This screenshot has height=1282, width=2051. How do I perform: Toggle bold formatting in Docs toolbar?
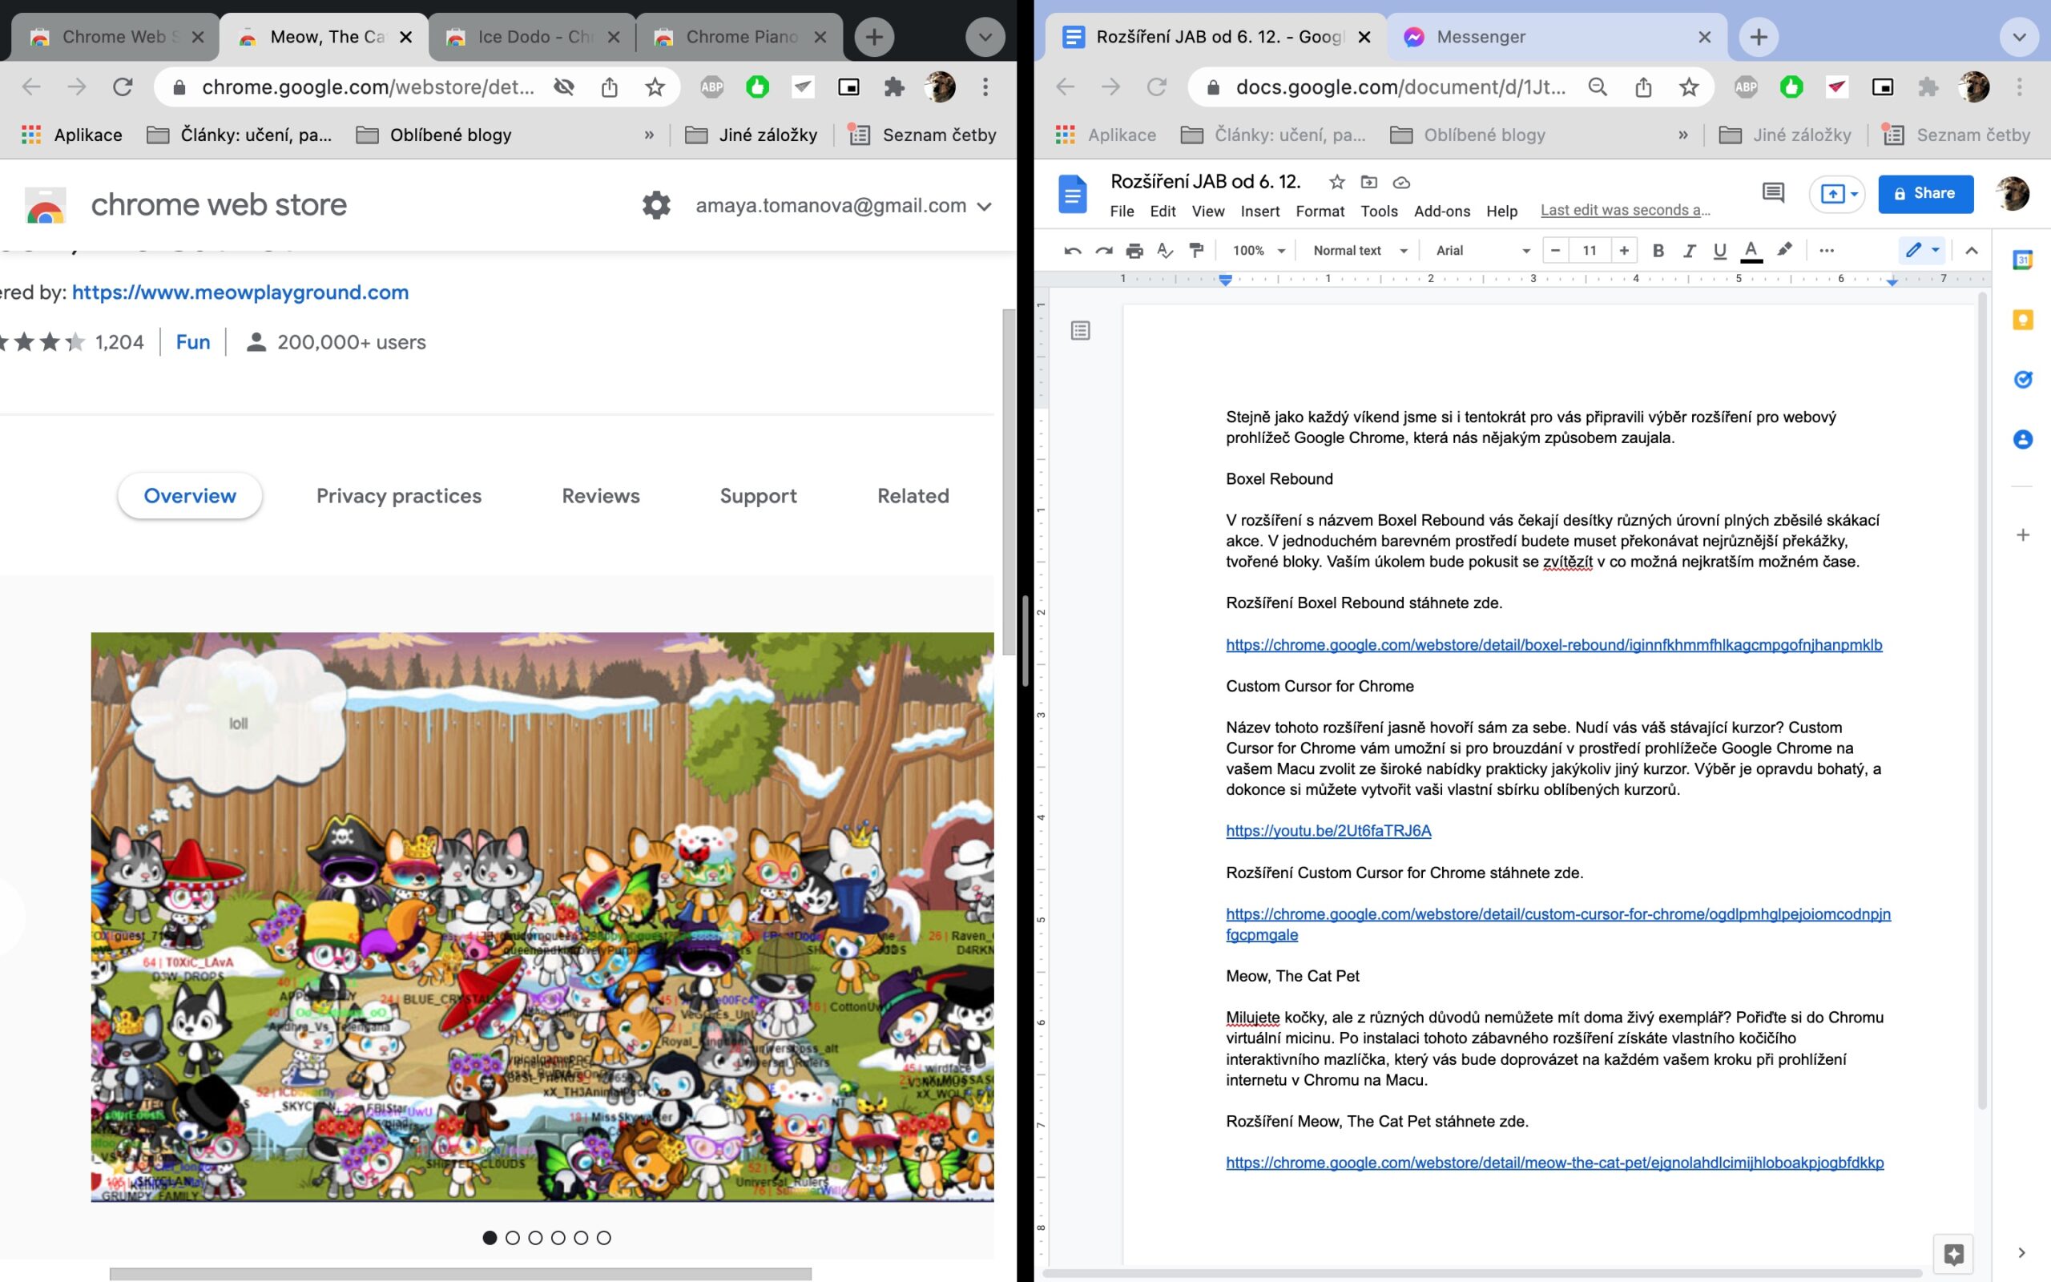pyautogui.click(x=1658, y=250)
